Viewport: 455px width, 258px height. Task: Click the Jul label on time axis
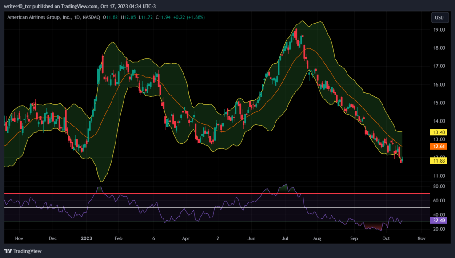pos(285,238)
